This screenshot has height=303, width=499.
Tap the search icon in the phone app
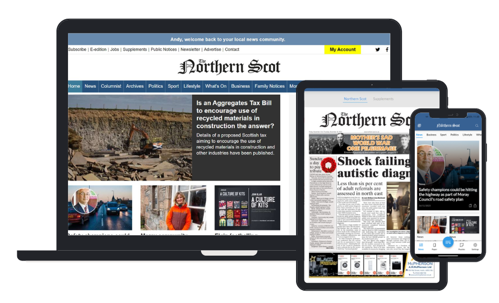tap(477, 126)
